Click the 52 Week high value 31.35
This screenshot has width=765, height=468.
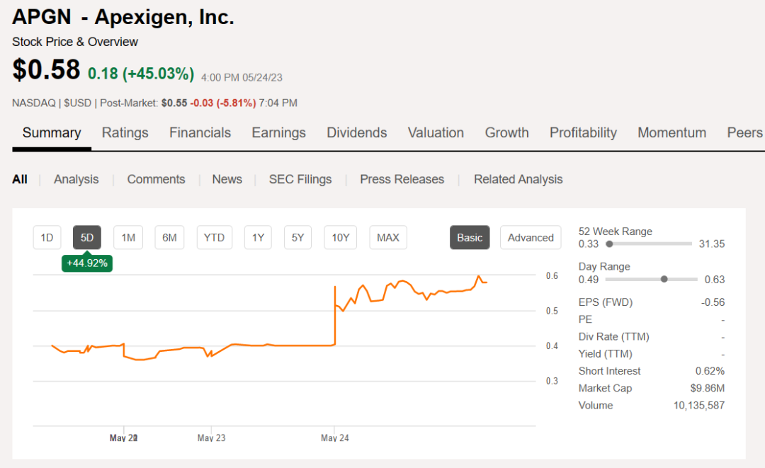[712, 244]
